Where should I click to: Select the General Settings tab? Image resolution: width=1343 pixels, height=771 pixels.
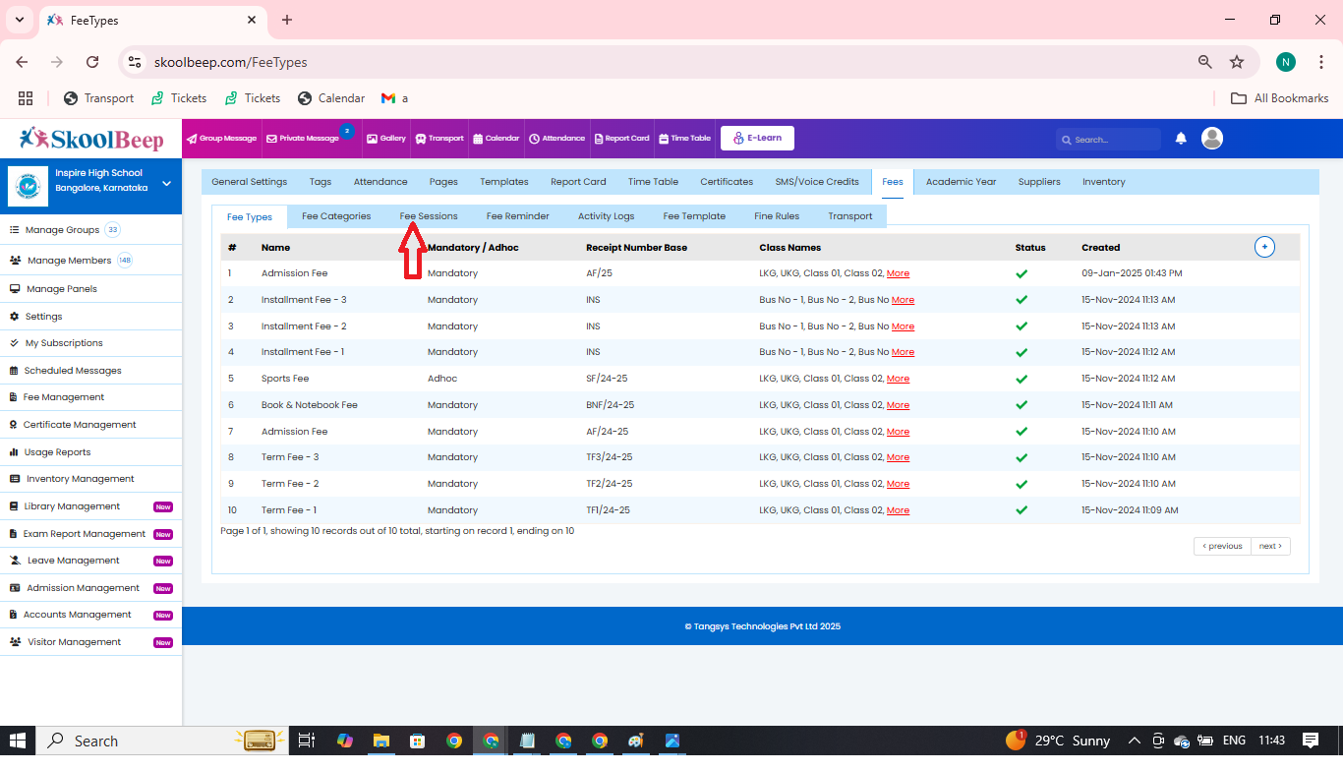[250, 182]
